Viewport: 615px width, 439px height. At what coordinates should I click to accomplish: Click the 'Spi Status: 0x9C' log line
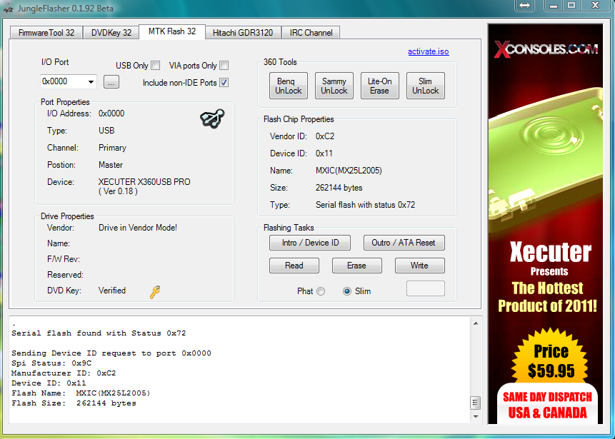click(x=51, y=363)
